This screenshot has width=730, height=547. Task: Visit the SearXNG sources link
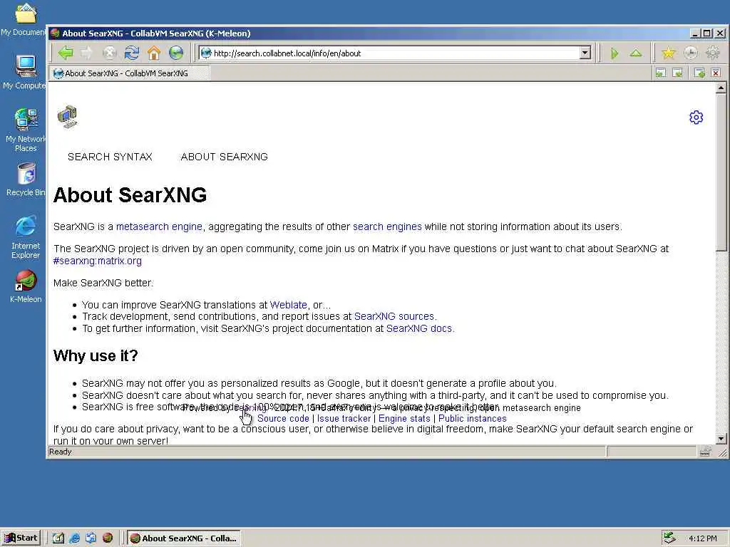pyautogui.click(x=394, y=316)
